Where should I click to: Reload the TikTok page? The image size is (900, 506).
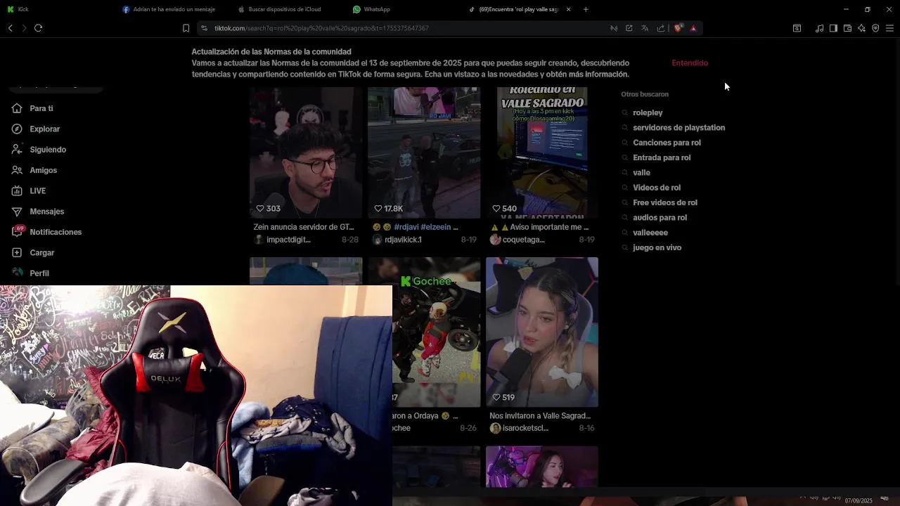point(39,28)
